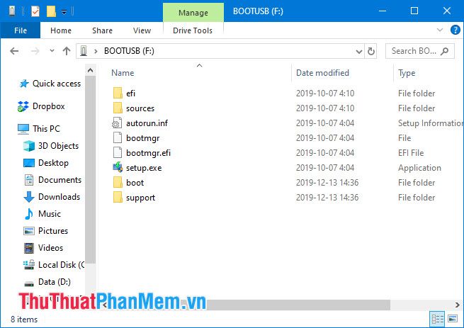Go up one folder level
464x328 pixels.
pos(67,51)
